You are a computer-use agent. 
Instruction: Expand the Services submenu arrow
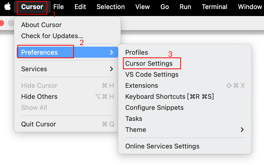pos(111,69)
